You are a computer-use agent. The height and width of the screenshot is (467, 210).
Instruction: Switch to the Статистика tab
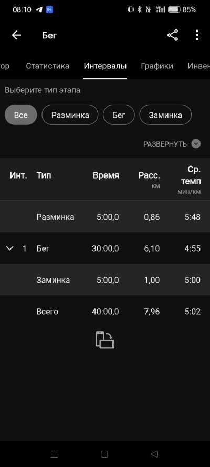(48, 66)
